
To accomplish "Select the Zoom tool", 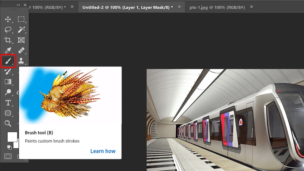I will [8, 123].
